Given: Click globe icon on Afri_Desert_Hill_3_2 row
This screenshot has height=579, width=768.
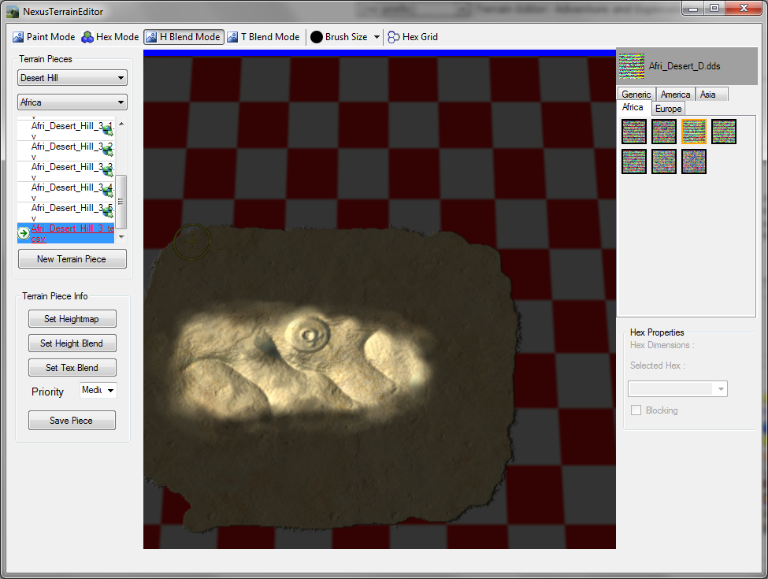Looking at the screenshot, I should click(x=108, y=150).
